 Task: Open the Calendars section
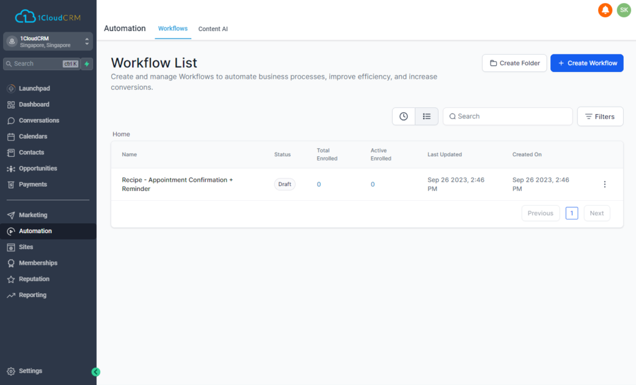[34, 136]
